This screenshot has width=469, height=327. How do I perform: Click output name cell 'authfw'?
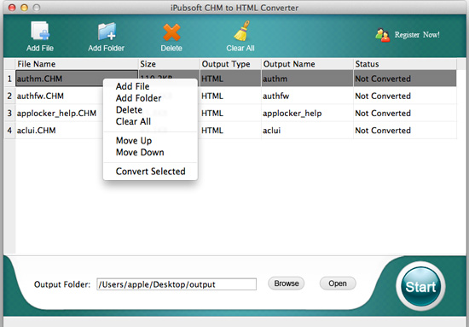[307, 96]
